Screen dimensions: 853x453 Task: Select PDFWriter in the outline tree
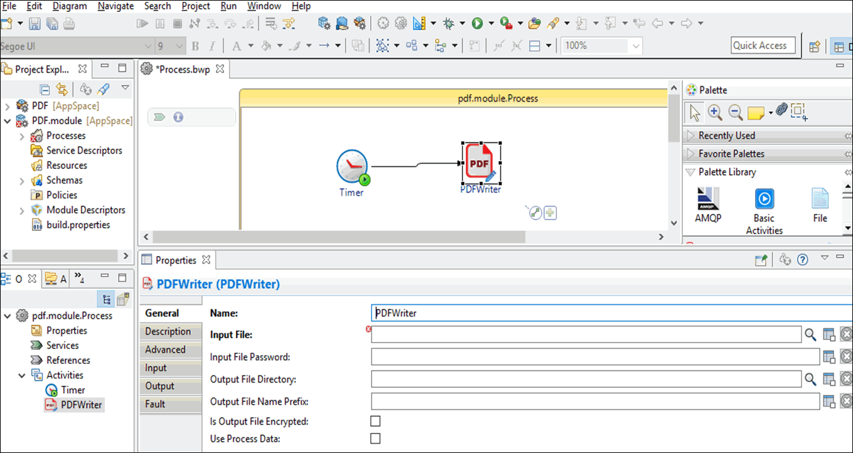(x=81, y=405)
